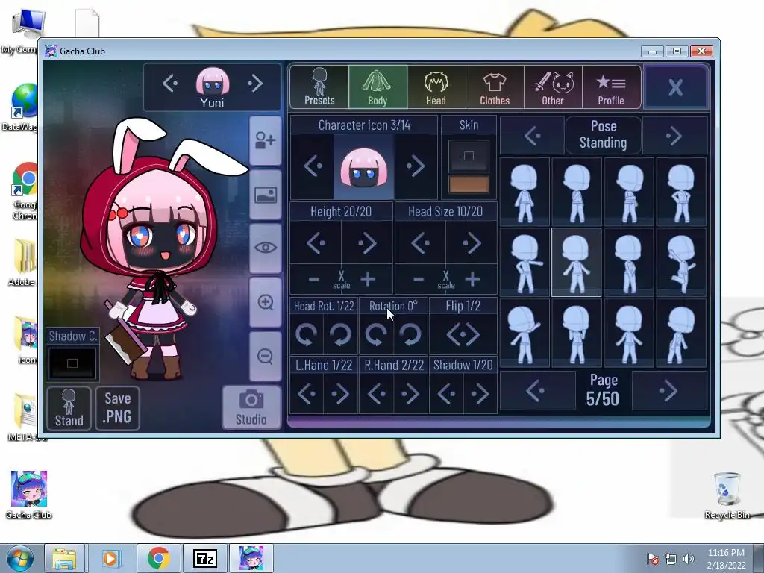Select previous L.Hand option
The height and width of the screenshot is (573, 764).
(x=307, y=394)
